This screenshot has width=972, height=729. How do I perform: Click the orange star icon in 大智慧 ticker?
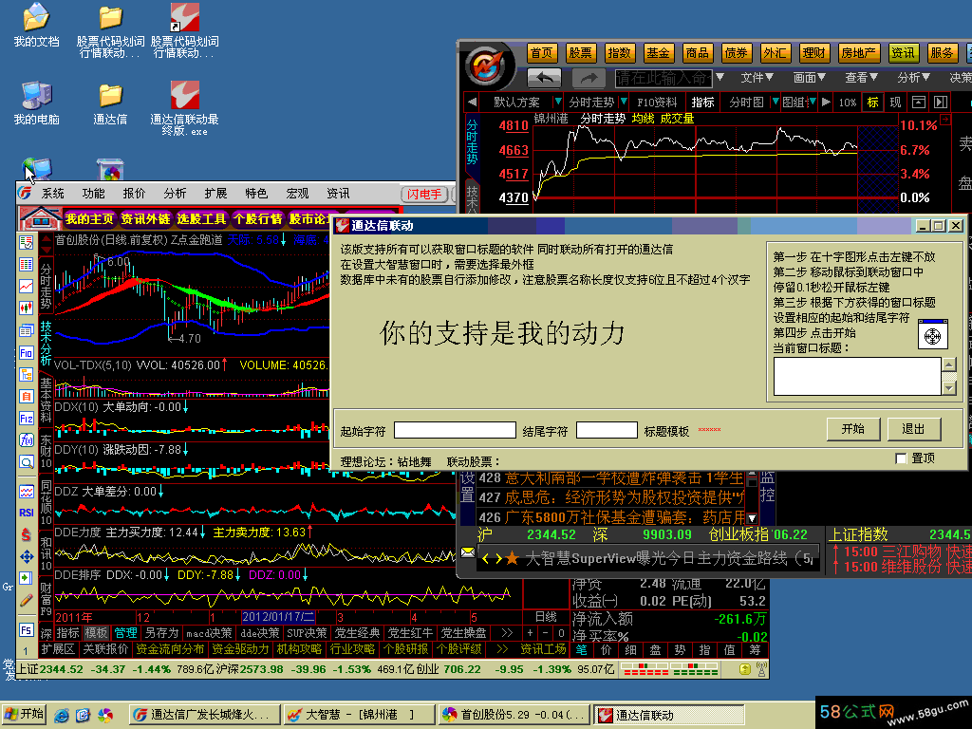tap(512, 558)
